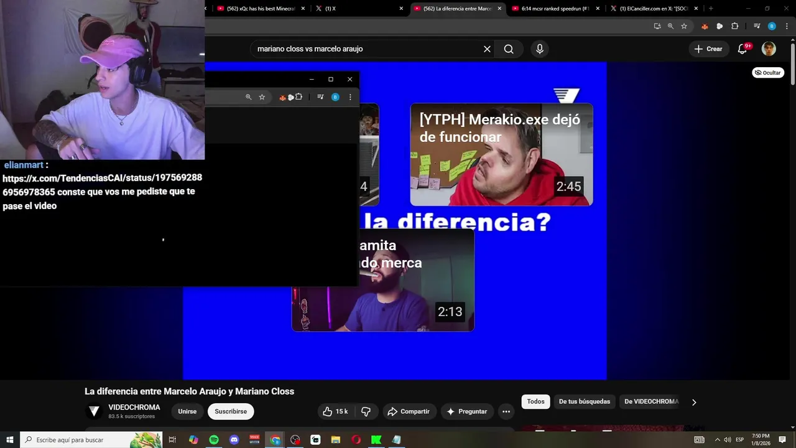
Task: Close the xQc has his best Minecraft tab
Action: tap(303, 9)
